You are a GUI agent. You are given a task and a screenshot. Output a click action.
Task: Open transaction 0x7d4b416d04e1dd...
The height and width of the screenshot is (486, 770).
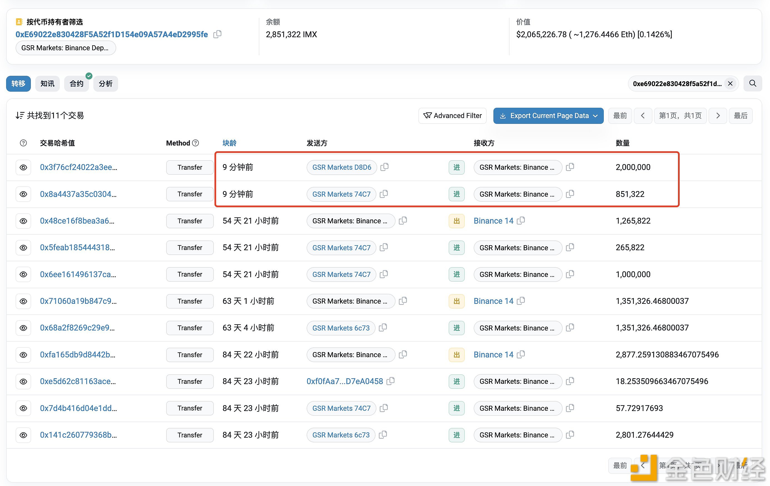(78, 408)
